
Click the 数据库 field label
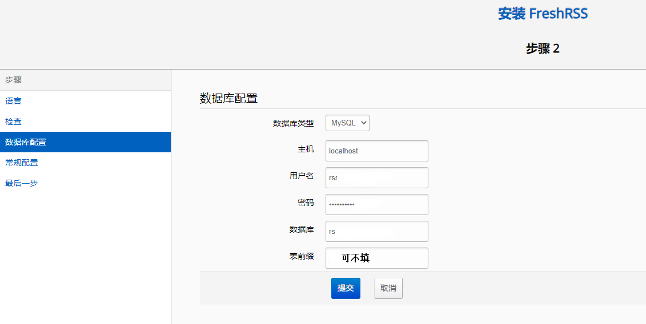click(x=302, y=229)
